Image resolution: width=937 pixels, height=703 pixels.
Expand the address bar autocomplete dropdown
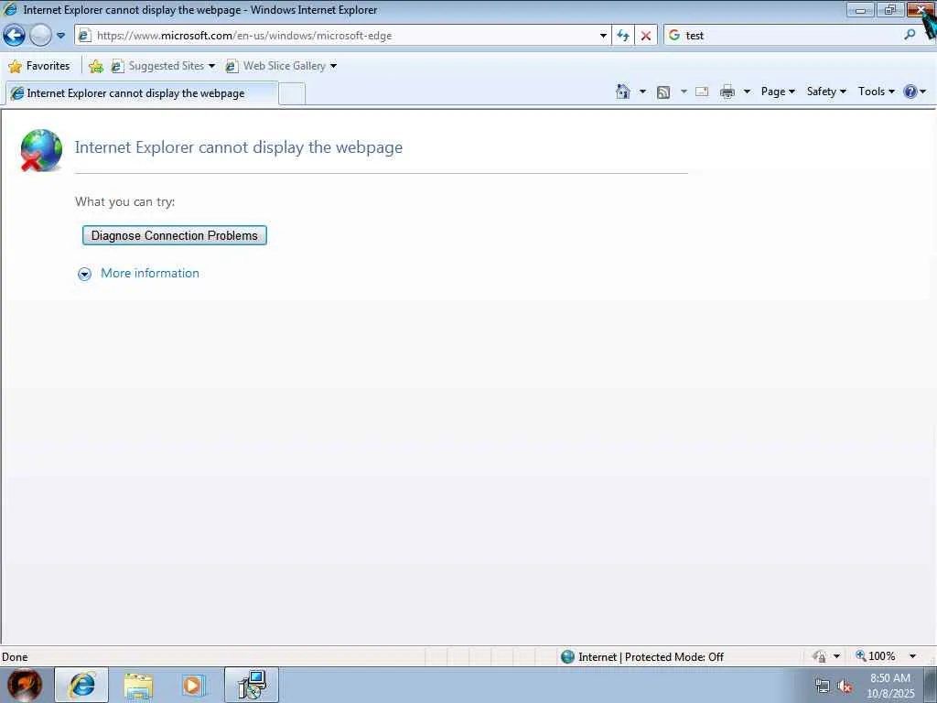(603, 36)
